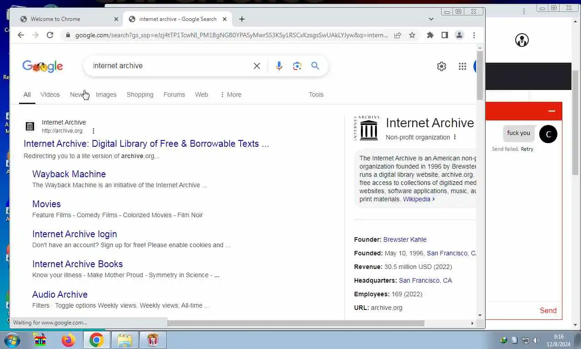Search by image with Google Lens icon
This screenshot has width=581, height=349.
(x=297, y=66)
